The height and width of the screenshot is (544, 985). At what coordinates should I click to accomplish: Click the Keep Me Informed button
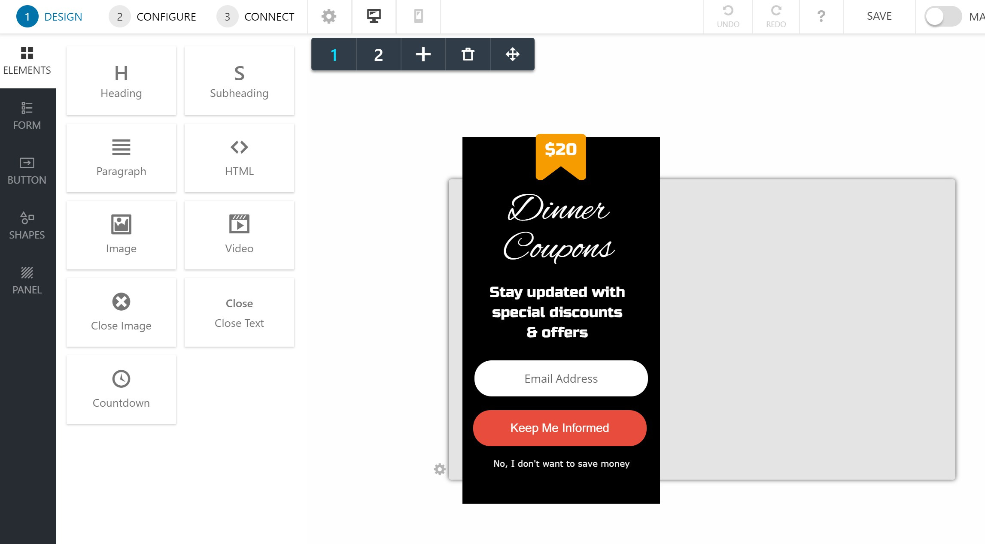coord(559,428)
